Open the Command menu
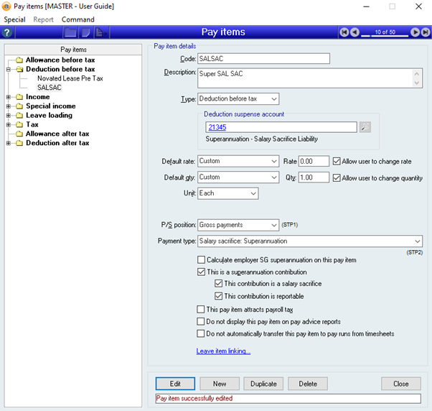 coord(78,19)
